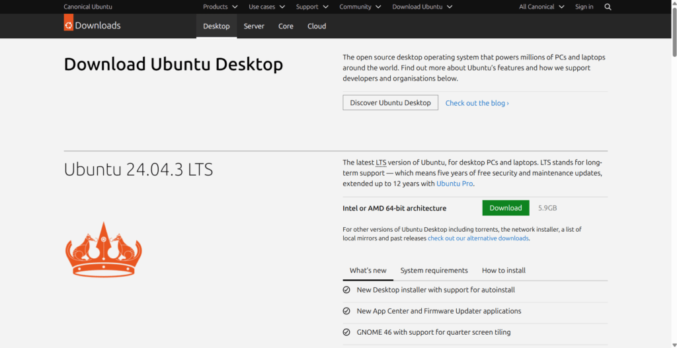Expand the Community dropdown menu

(360, 7)
